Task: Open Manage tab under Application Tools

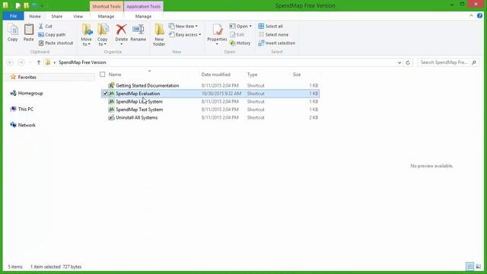Action: 143,16
